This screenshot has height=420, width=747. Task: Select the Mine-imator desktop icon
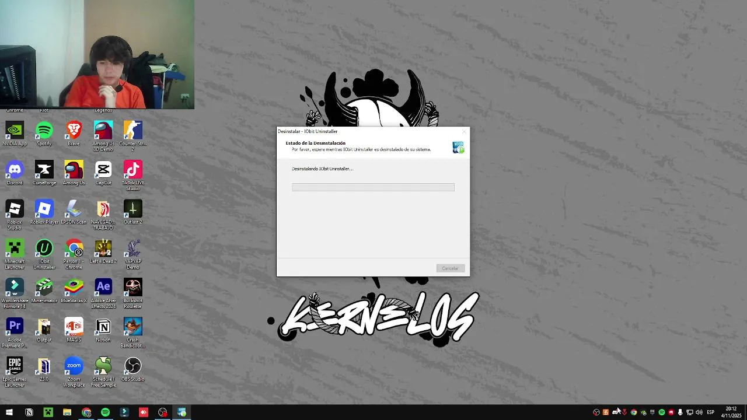[44, 290]
